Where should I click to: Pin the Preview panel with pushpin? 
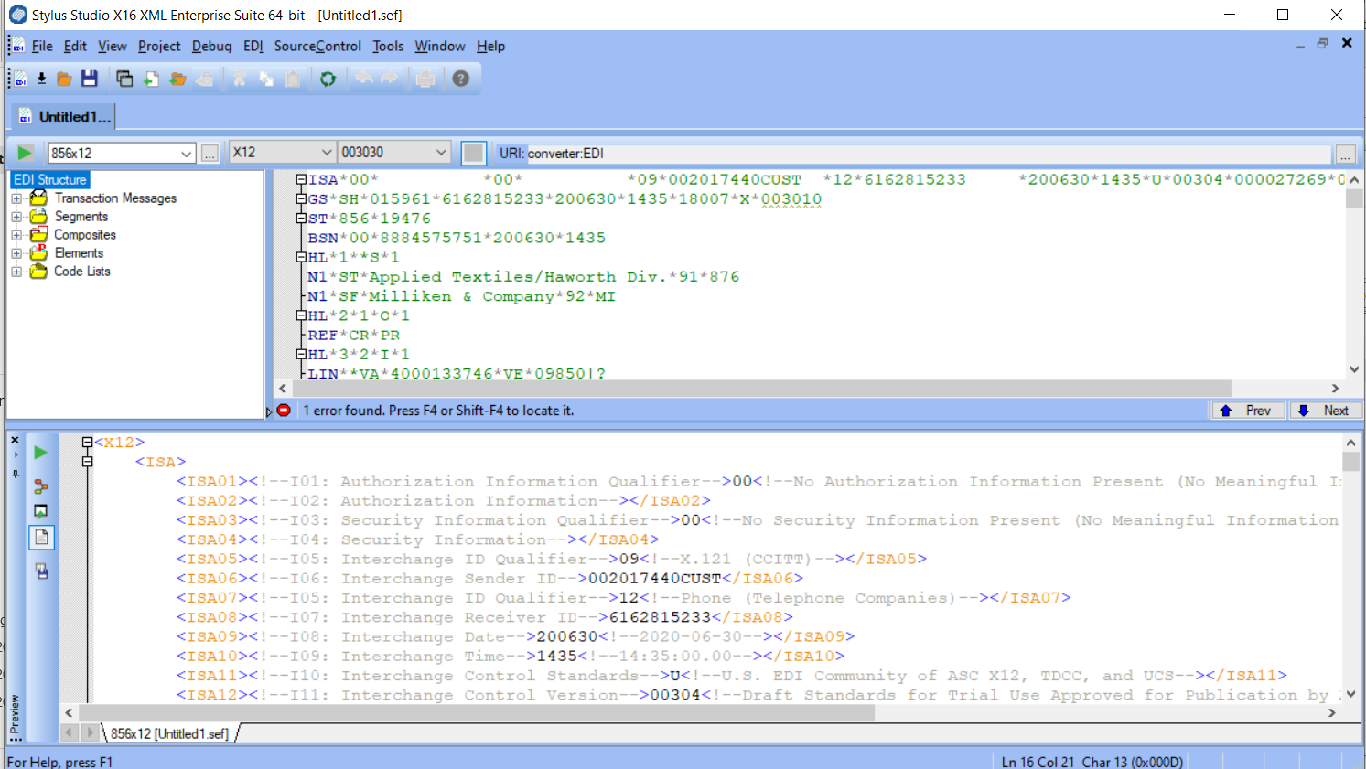pos(15,474)
